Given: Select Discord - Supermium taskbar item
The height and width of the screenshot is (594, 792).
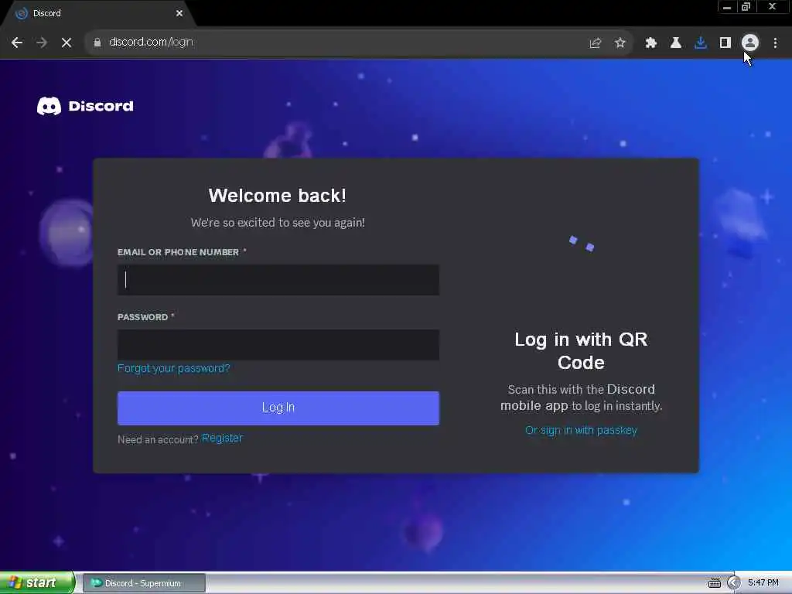Looking at the screenshot, I should pos(144,583).
